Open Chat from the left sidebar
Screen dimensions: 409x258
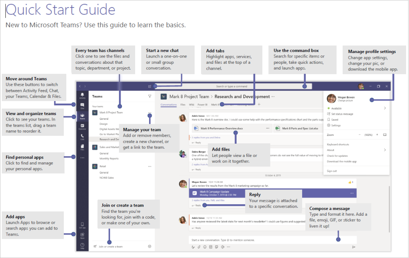[82, 106]
